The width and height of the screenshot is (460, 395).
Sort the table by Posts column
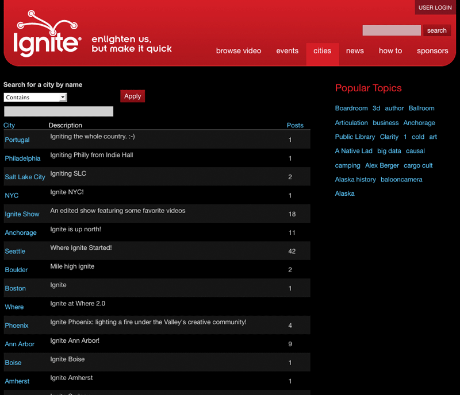tap(295, 125)
